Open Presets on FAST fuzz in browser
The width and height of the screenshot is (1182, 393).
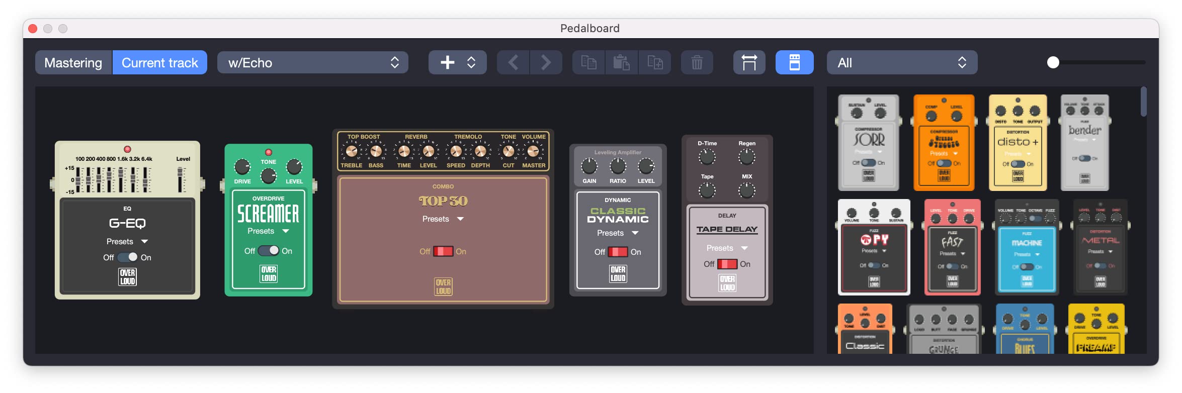[953, 254]
